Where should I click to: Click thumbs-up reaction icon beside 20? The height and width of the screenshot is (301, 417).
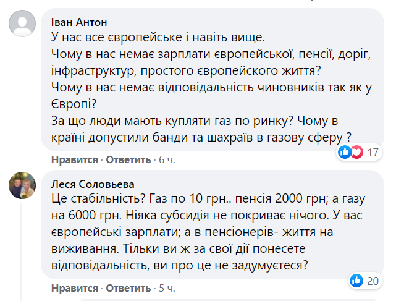pyautogui.click(x=356, y=281)
